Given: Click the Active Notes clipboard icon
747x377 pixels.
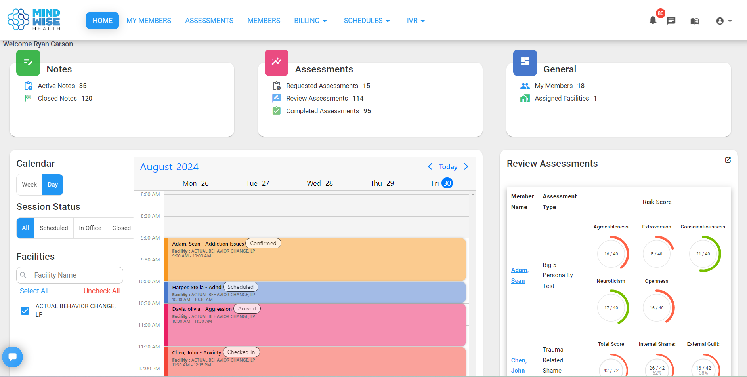Looking at the screenshot, I should tap(28, 86).
